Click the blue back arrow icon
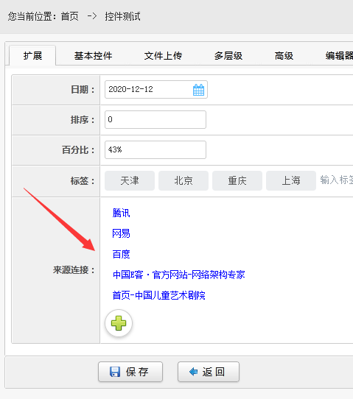The image size is (353, 399). click(194, 372)
